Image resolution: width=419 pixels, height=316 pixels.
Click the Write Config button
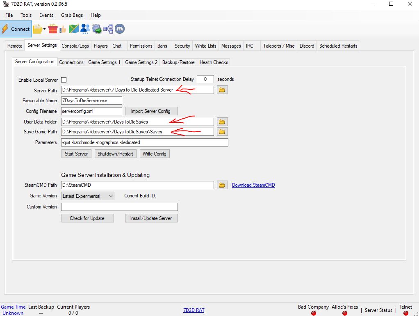[x=155, y=154]
